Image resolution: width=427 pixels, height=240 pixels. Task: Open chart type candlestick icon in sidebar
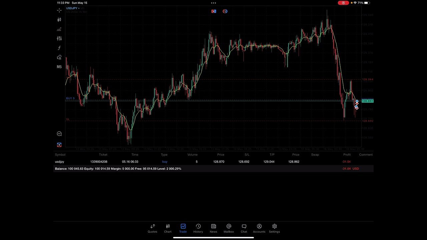59,20
